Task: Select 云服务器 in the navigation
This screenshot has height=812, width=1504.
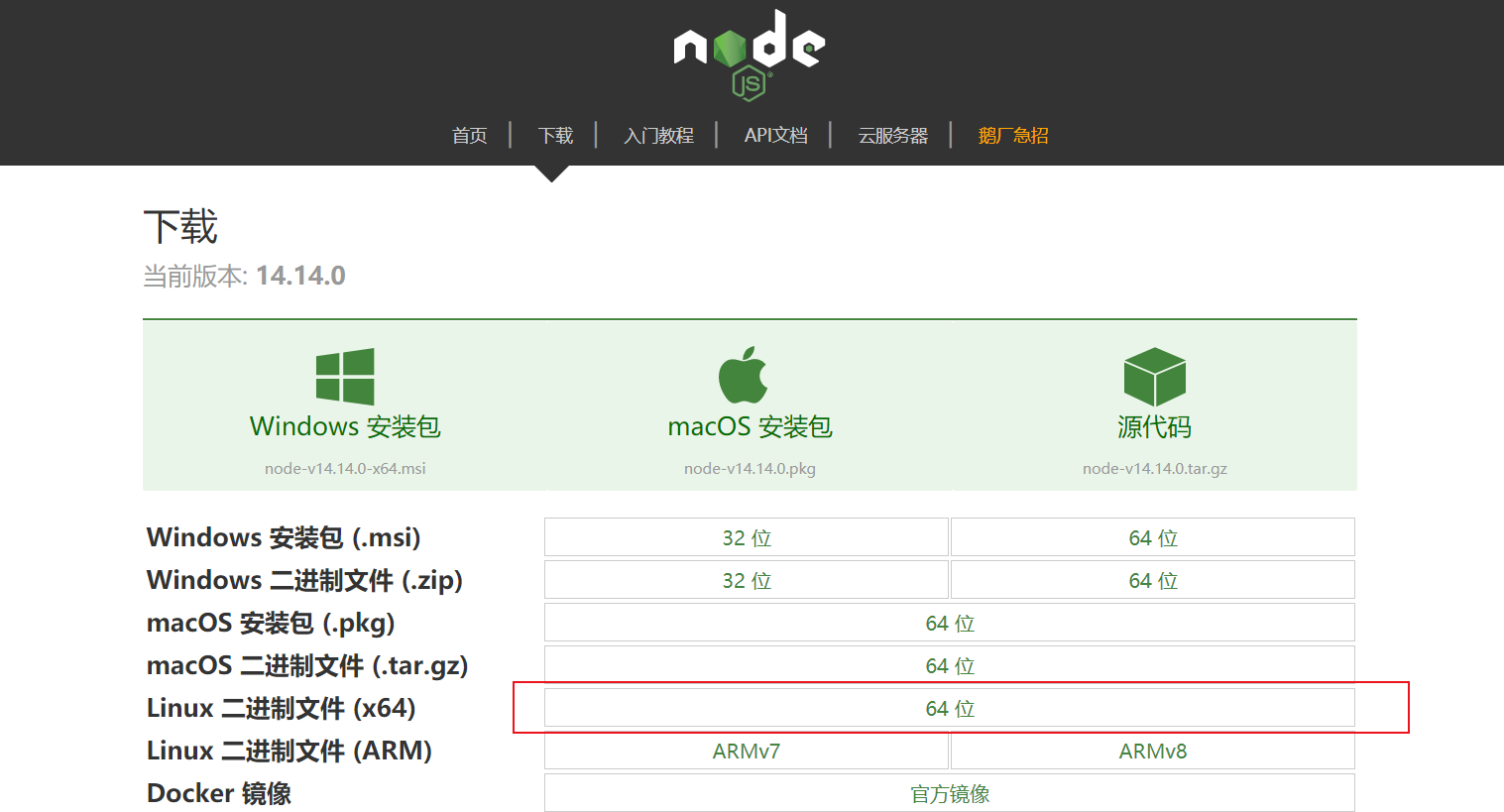Action: click(x=893, y=136)
